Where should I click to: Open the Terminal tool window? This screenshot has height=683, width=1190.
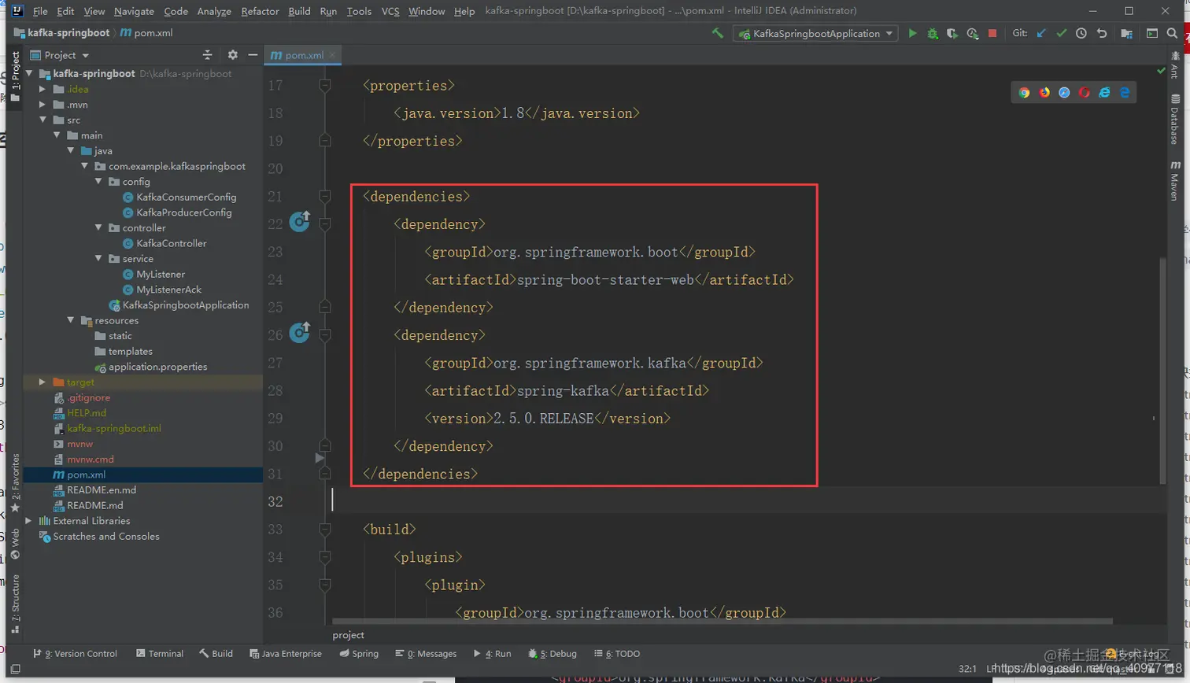click(x=160, y=654)
